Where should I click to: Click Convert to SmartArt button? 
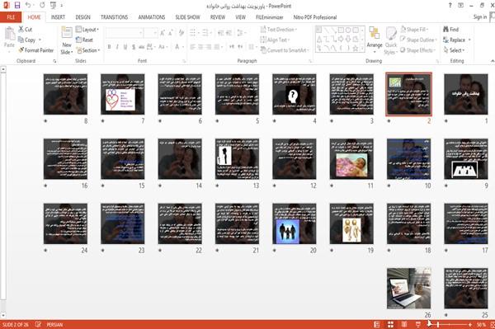(x=285, y=50)
